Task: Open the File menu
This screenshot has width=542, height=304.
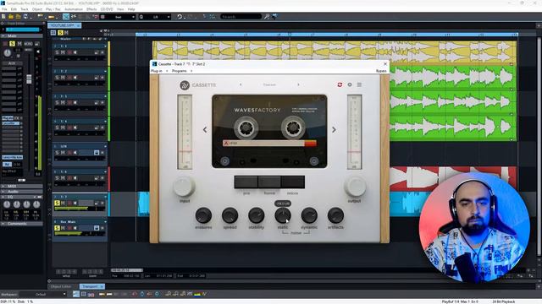Action: point(4,9)
